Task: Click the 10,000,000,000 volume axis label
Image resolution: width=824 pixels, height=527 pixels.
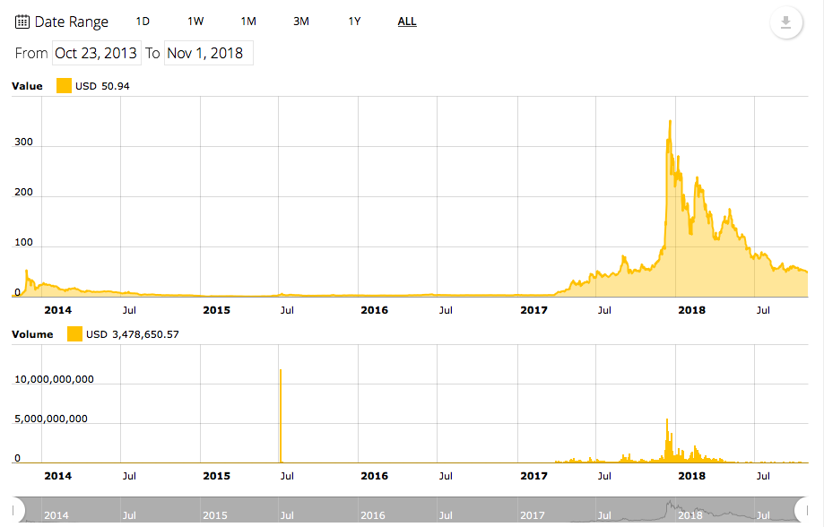Action: click(x=54, y=379)
